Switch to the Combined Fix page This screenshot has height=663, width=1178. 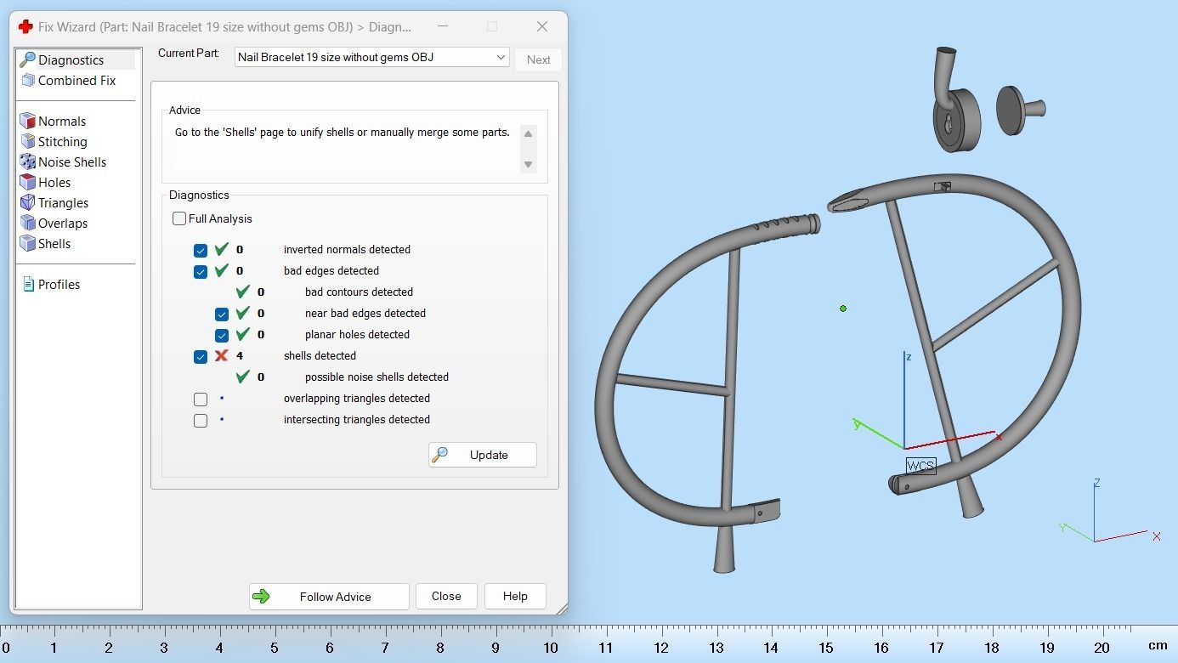click(76, 80)
